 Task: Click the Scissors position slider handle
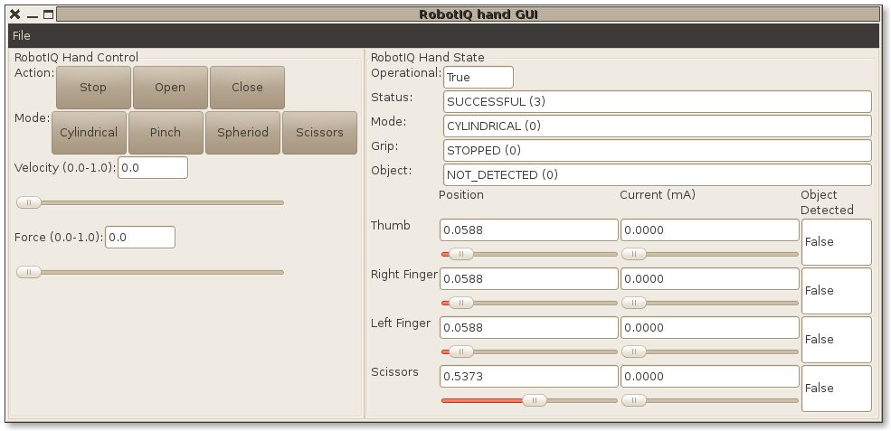pyautogui.click(x=534, y=401)
